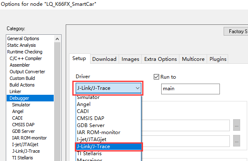Viewport: 248px width, 161px height.
Task: Select Build Actions category
Action: (22, 85)
